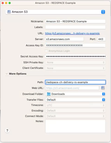This screenshot has height=143, width=111.
Task: Click the Web URL drive icon button
Action: point(103,88)
